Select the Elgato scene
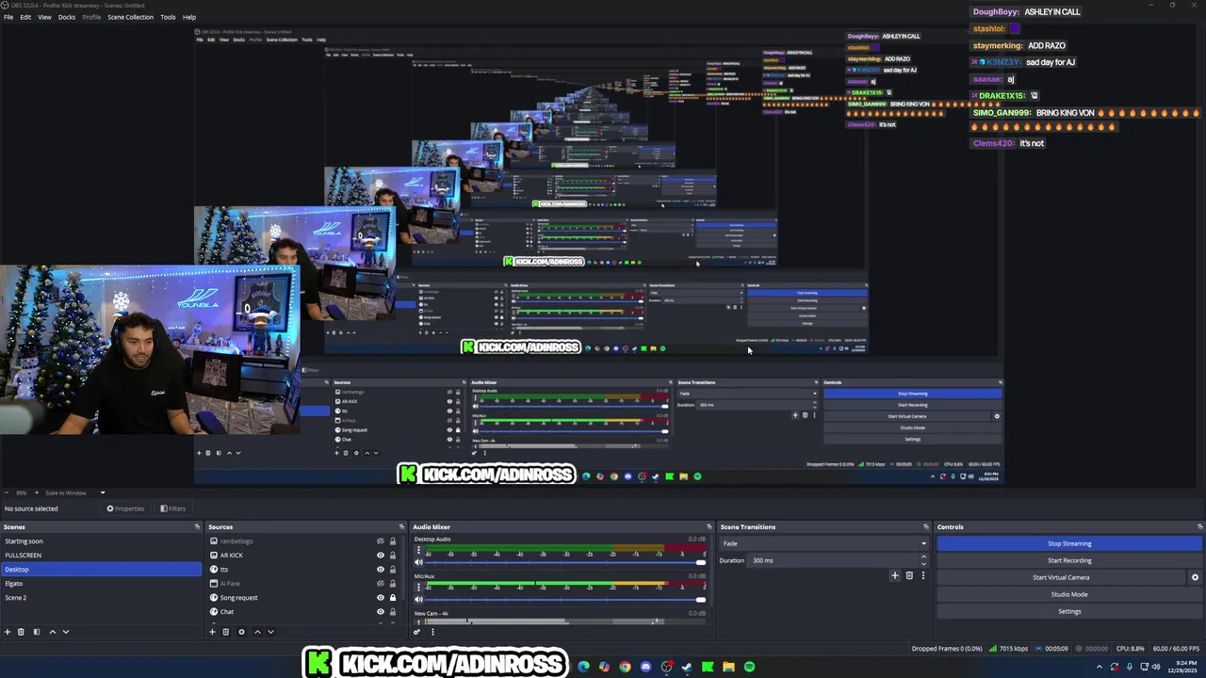The width and height of the screenshot is (1206, 678). [x=101, y=583]
